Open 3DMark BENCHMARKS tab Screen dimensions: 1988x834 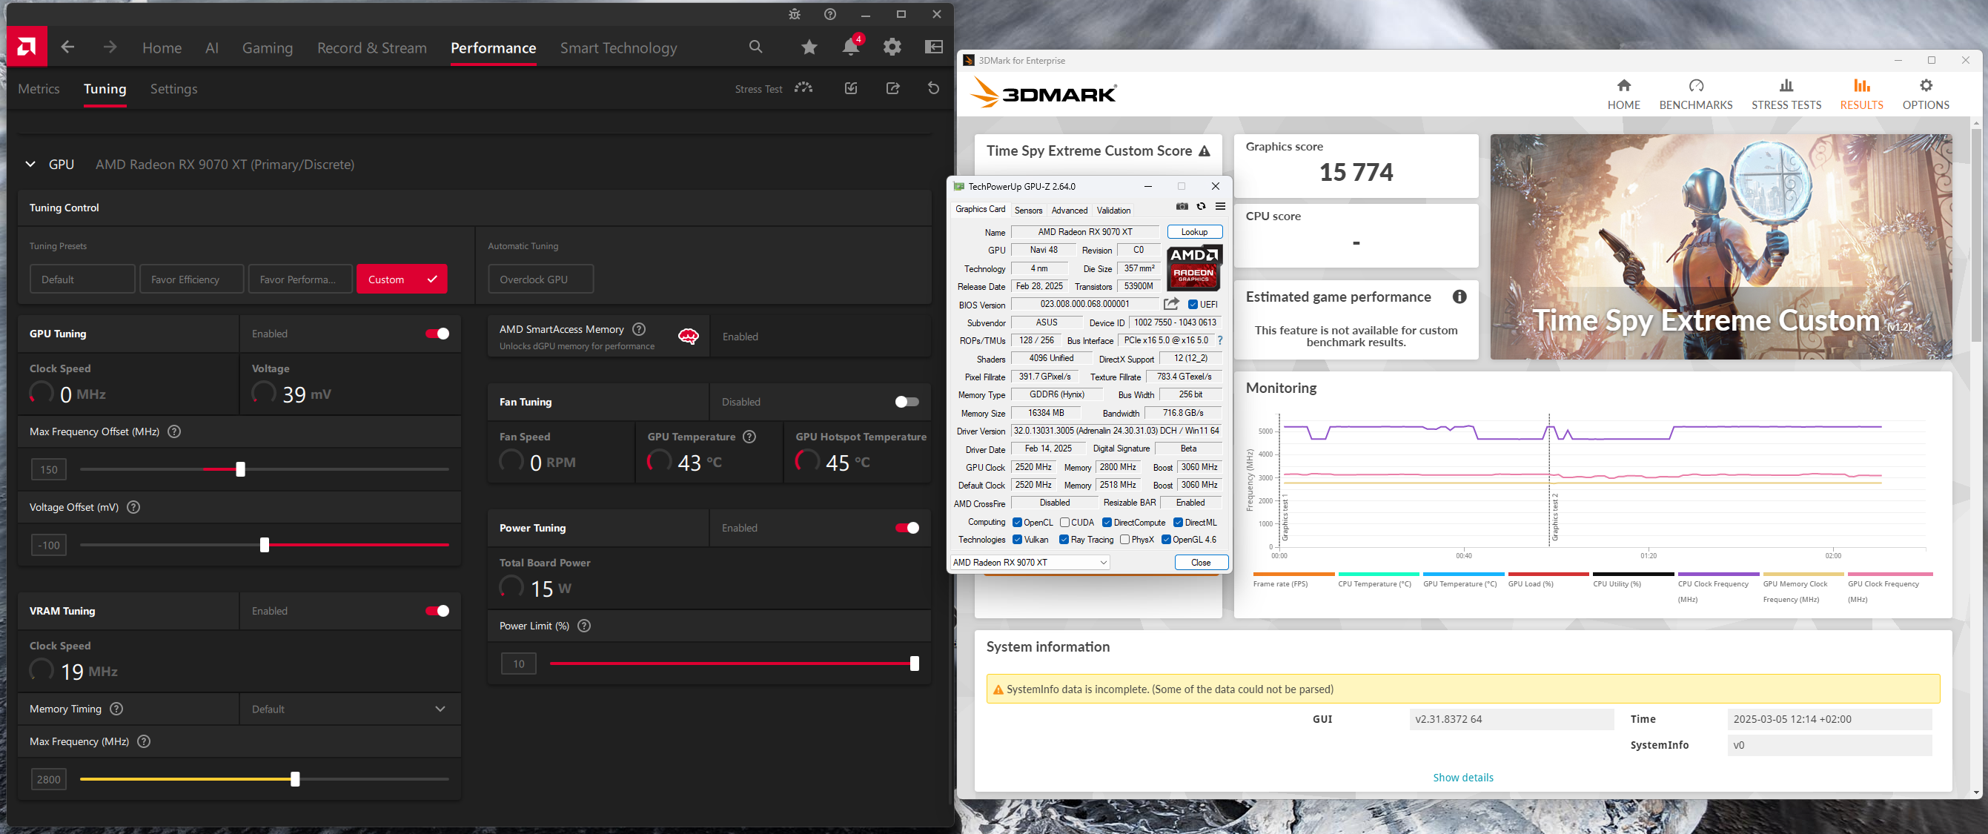[1695, 94]
